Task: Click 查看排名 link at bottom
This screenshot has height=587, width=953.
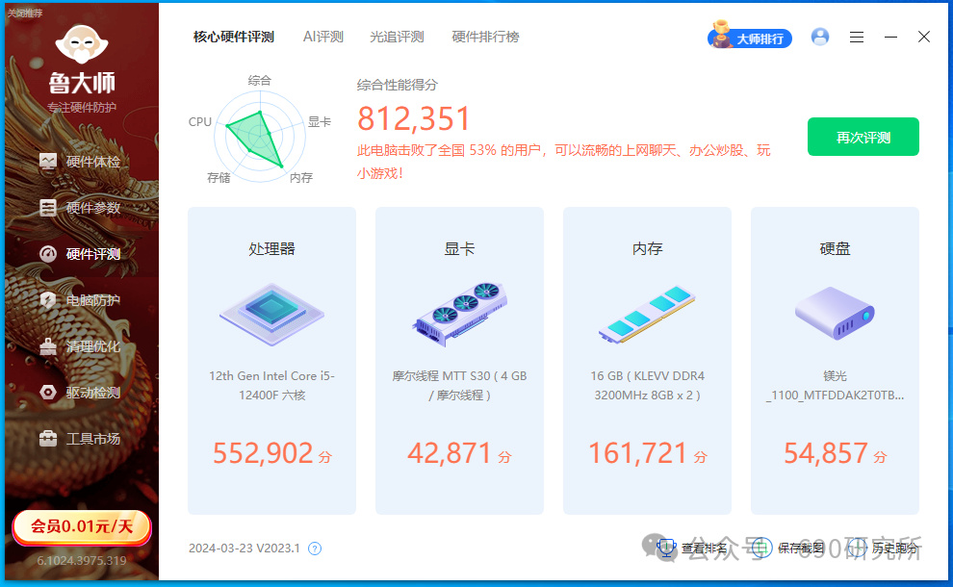Action: (x=704, y=549)
